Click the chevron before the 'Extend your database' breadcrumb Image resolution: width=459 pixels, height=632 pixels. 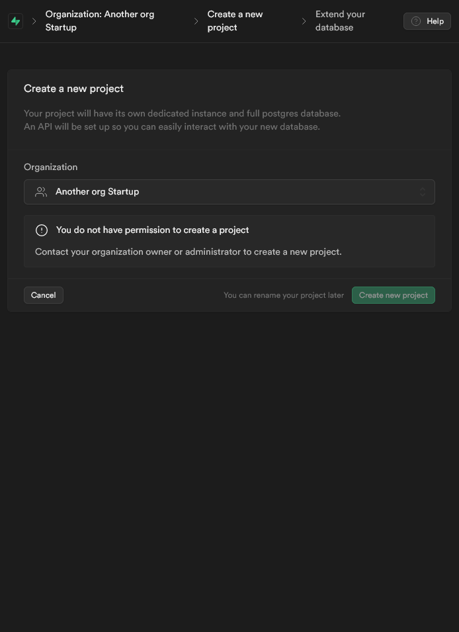pyautogui.click(x=304, y=21)
